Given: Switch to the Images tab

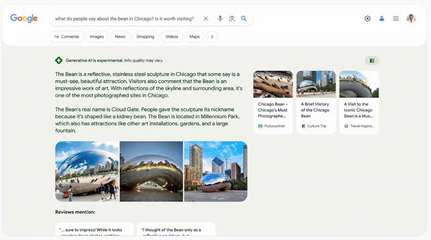Looking at the screenshot, I should tap(97, 36).
